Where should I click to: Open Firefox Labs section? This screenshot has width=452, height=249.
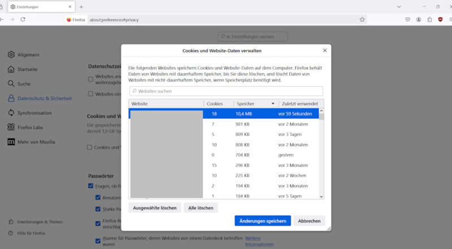pyautogui.click(x=25, y=127)
